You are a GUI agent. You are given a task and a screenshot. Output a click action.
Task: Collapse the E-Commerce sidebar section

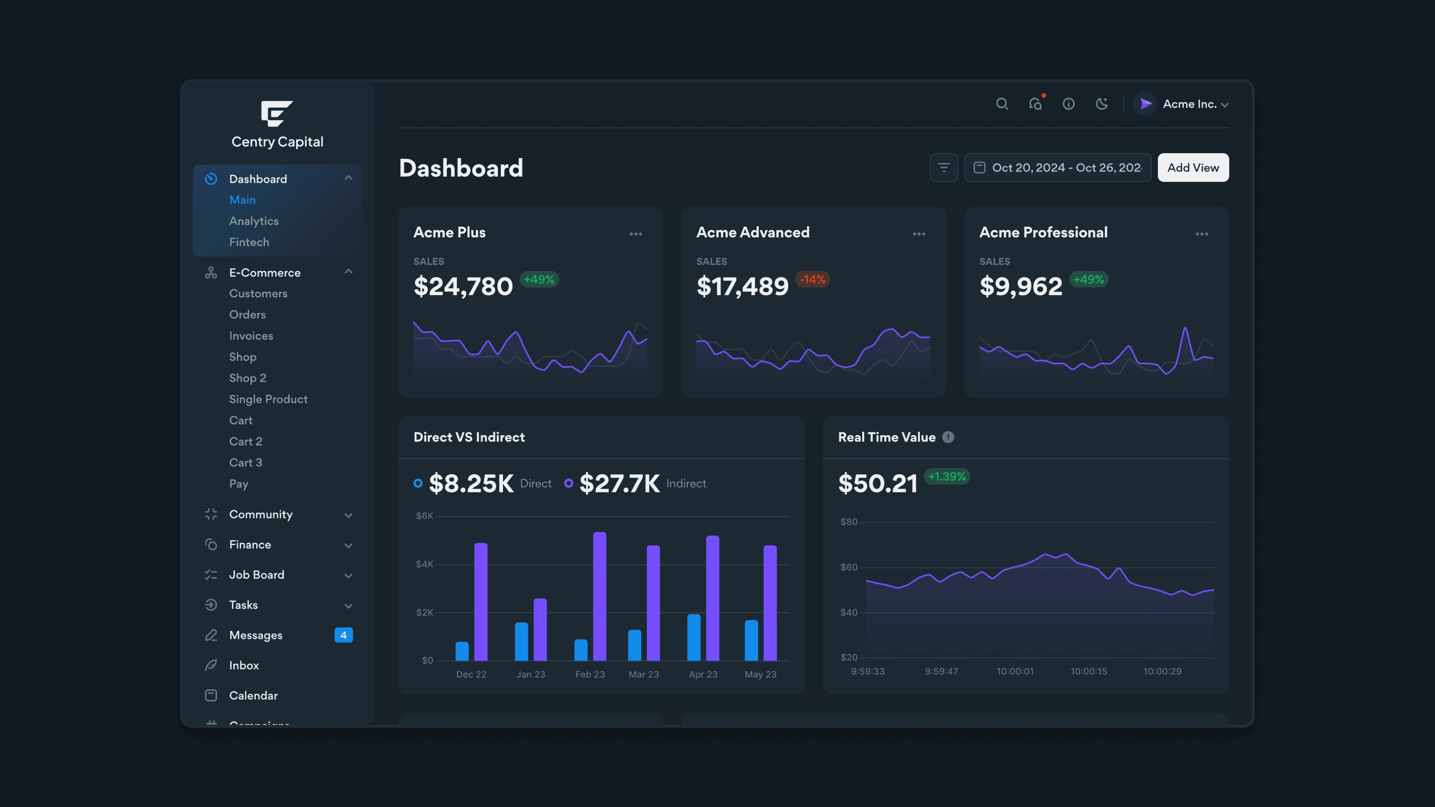pos(348,272)
